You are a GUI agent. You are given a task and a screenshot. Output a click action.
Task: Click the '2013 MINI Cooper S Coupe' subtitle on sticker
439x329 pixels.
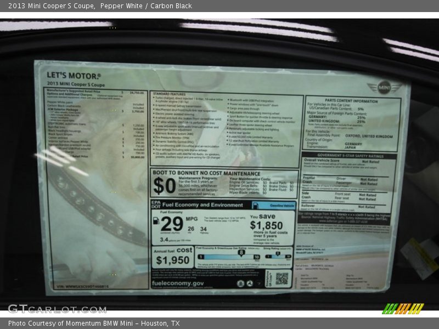[x=76, y=84]
